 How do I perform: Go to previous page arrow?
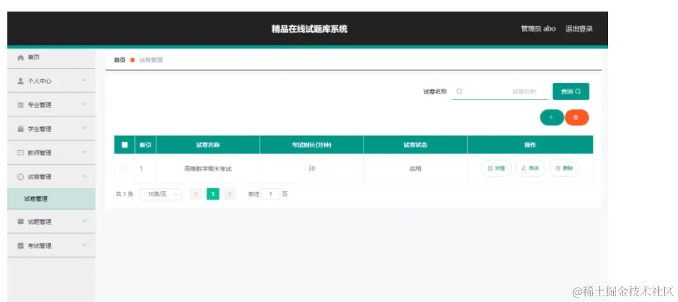(x=196, y=195)
